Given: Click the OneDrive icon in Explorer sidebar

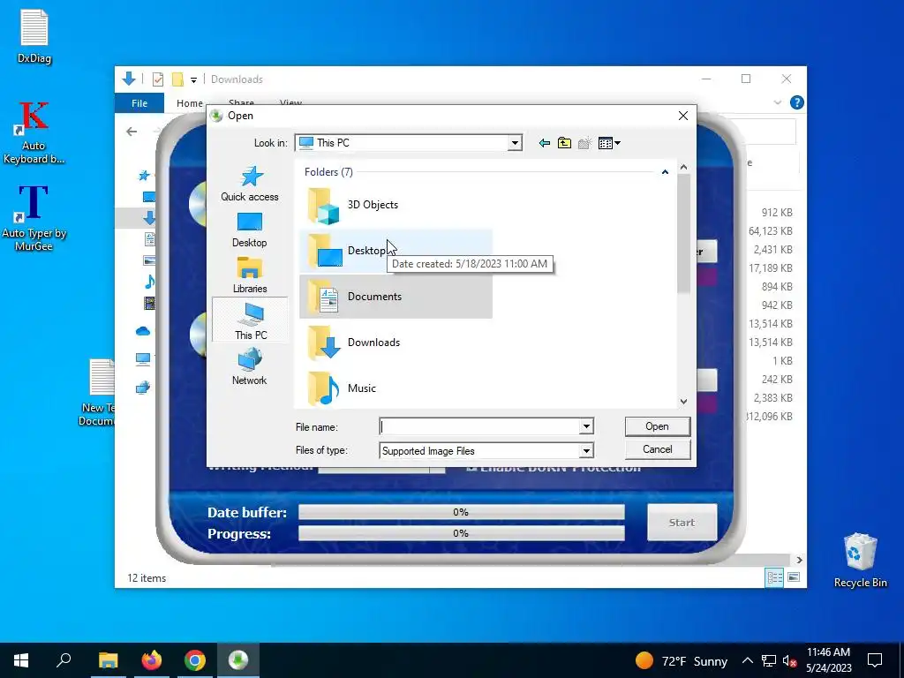Looking at the screenshot, I should 143,331.
